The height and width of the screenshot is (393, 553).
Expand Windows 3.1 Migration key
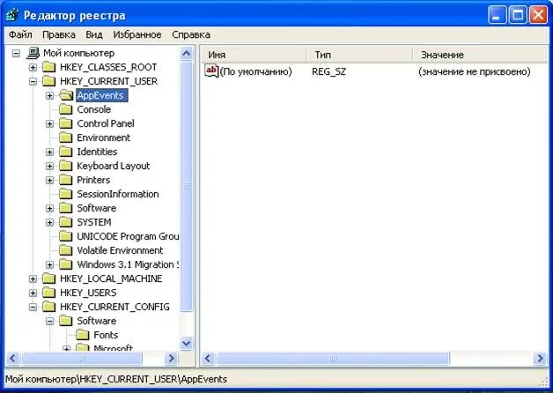tap(49, 264)
